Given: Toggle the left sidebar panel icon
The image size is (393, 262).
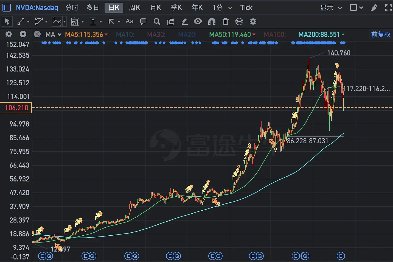Looking at the screenshot, I should tap(6, 8).
